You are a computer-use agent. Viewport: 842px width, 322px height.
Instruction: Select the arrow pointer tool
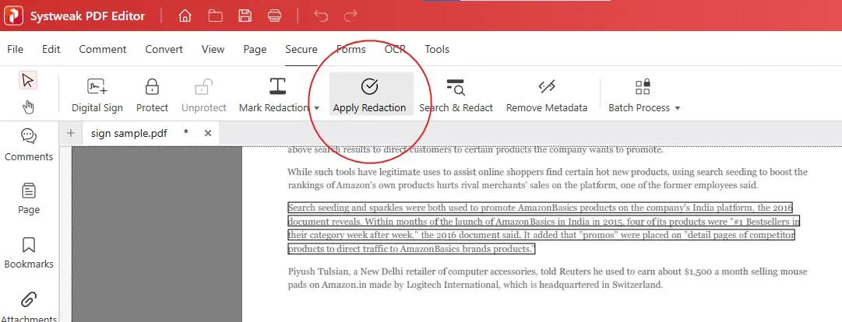coord(28,81)
